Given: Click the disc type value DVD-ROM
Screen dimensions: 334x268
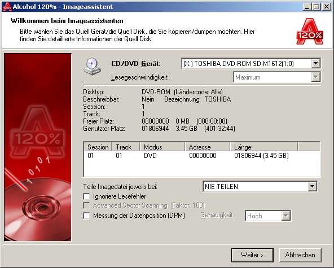Looking at the screenshot, I should coord(156,92).
